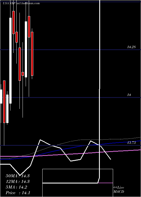Click the 14.28 price level label
Screen dimensions: 141x197
pos(131,47)
